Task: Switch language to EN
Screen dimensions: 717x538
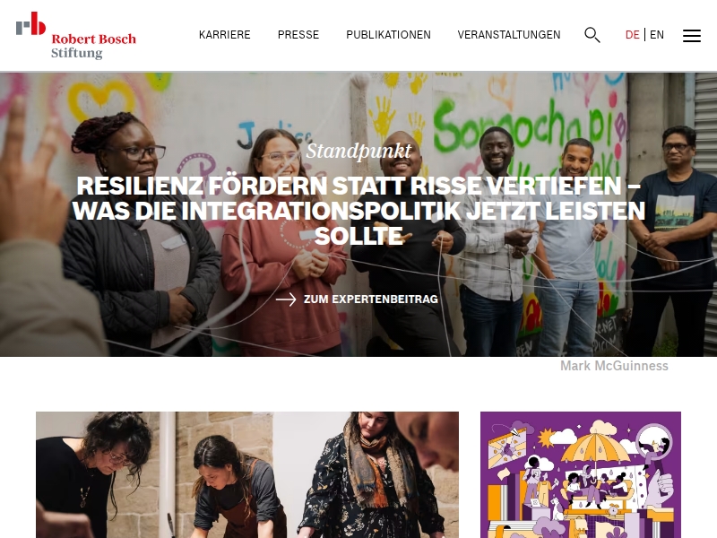Action: 657,35
